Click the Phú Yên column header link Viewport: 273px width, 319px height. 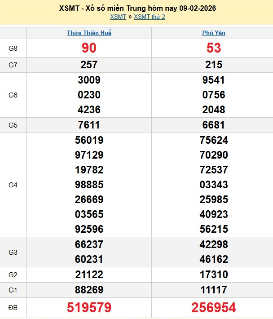click(x=213, y=33)
